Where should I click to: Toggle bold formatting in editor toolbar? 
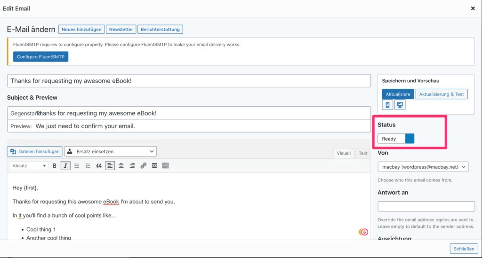pyautogui.click(x=55, y=166)
